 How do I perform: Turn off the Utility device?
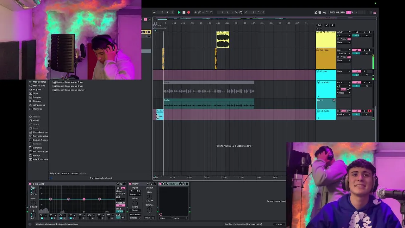(130, 184)
